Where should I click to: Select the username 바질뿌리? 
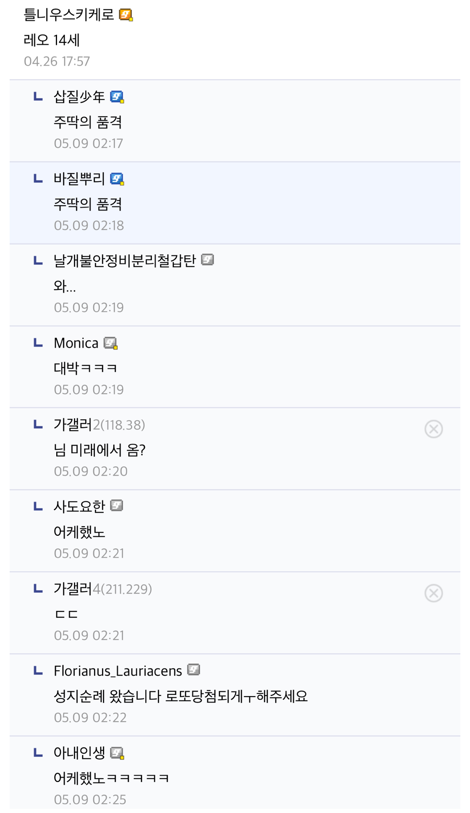[79, 179]
